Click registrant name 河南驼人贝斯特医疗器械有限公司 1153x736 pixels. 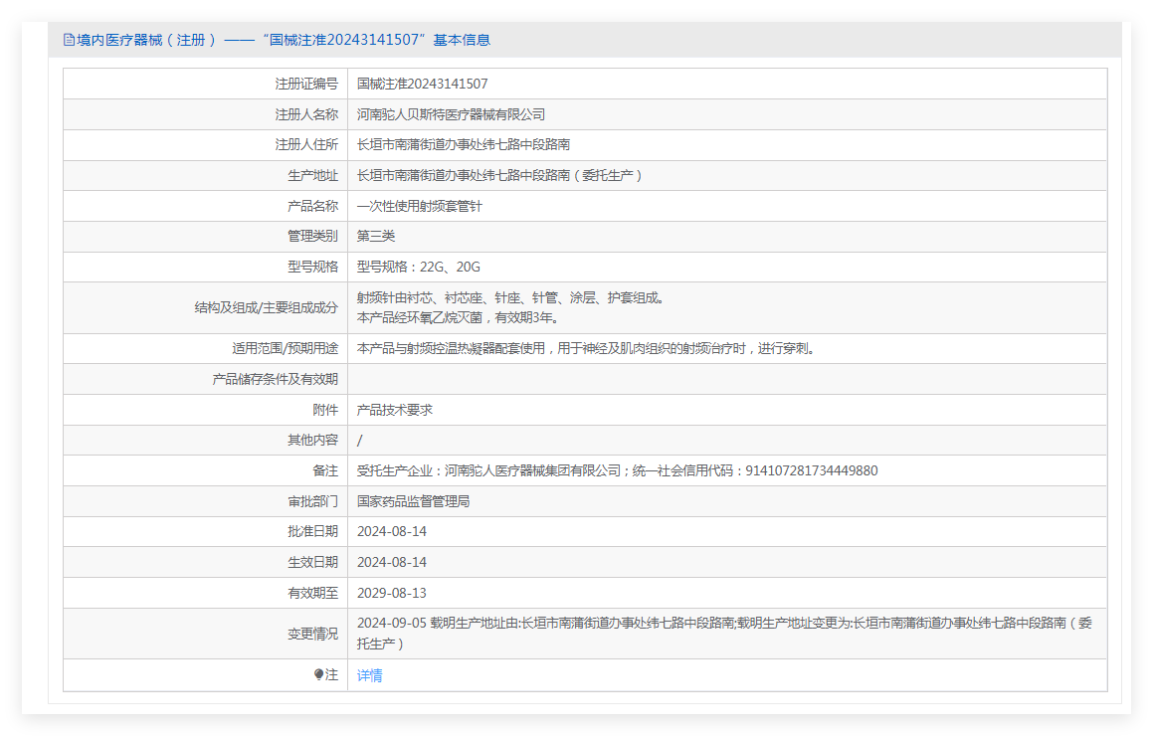click(x=451, y=115)
